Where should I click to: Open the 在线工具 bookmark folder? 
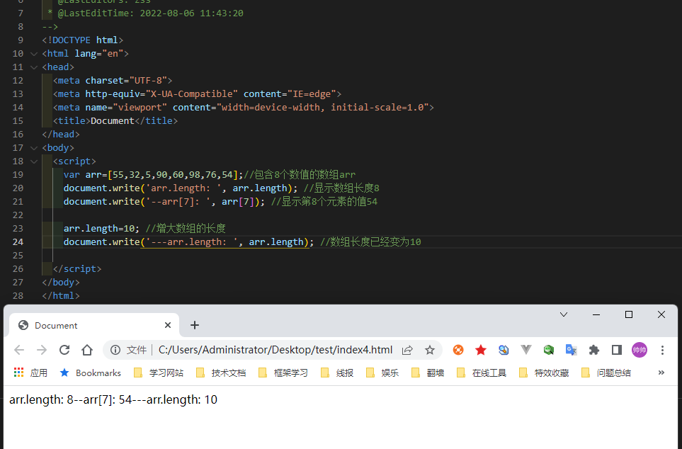click(481, 373)
